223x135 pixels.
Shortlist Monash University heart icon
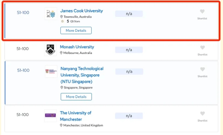click(x=203, y=48)
